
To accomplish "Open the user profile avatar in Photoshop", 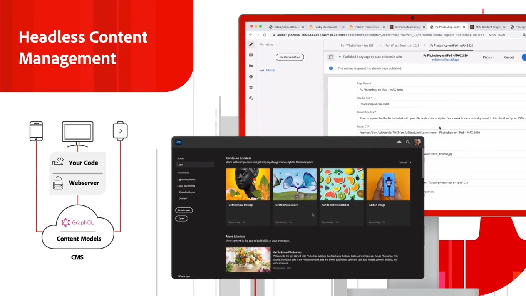I will pyautogui.click(x=417, y=142).
